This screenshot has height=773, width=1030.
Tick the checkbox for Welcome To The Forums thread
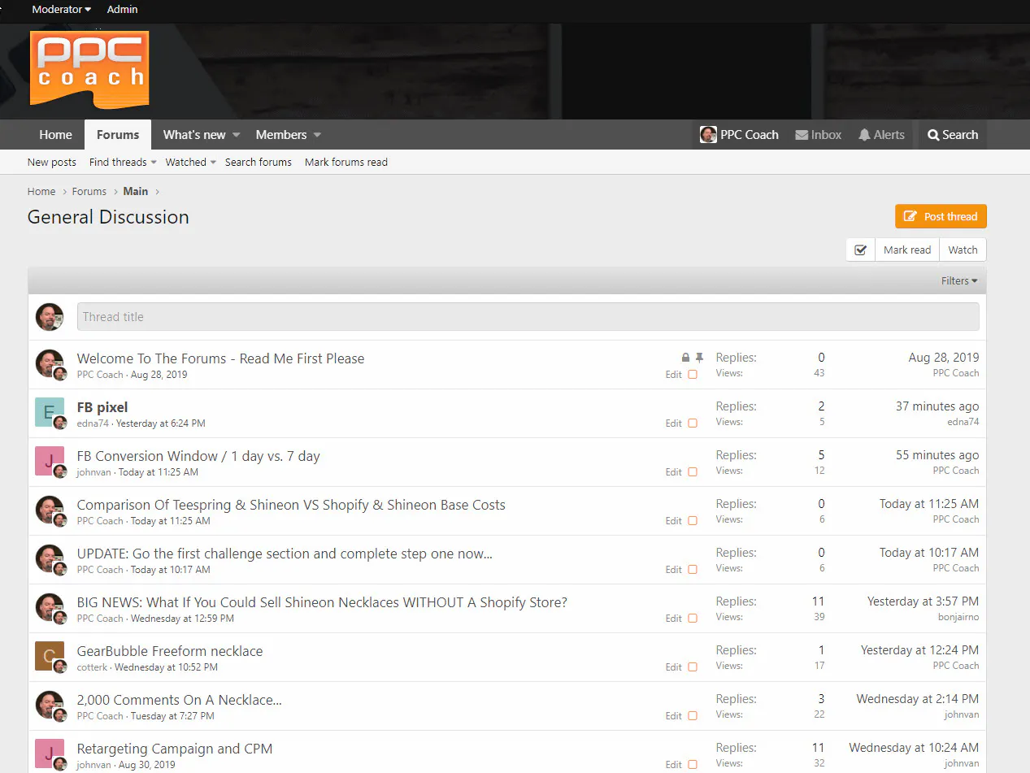(x=693, y=375)
